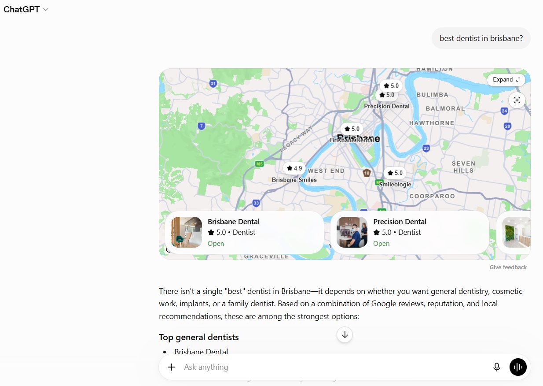Click the route 33 shield on map
543x386 pixels.
tap(257, 203)
